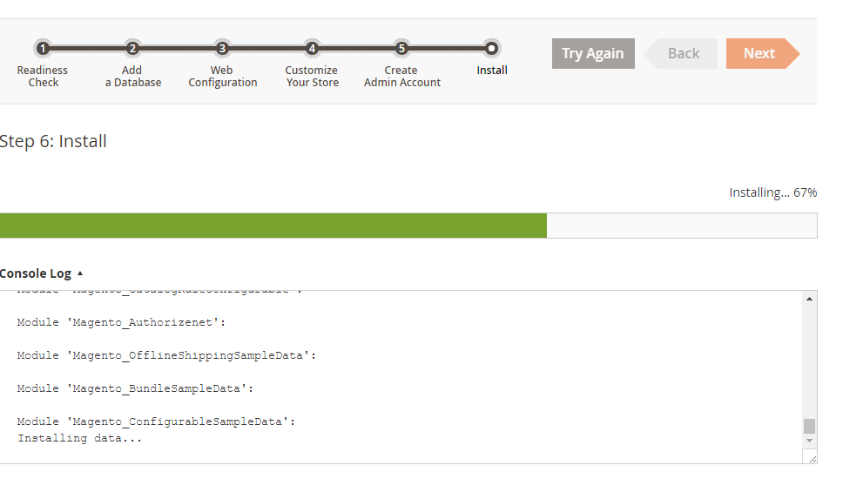
Task: Click the step 1 numbered circle
Action: (43, 49)
